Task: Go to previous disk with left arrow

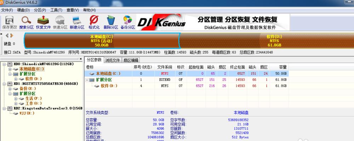Action: tap(7, 35)
